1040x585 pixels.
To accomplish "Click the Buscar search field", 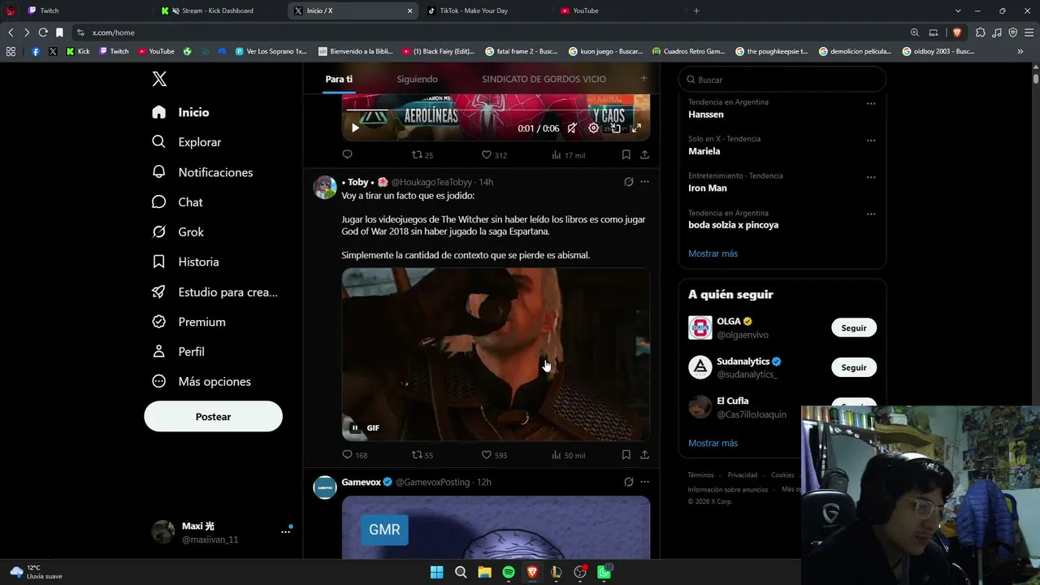I will coord(782,80).
